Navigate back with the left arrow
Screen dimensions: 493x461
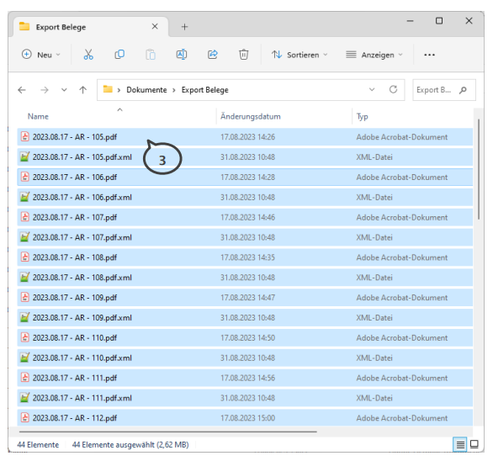tap(22, 90)
